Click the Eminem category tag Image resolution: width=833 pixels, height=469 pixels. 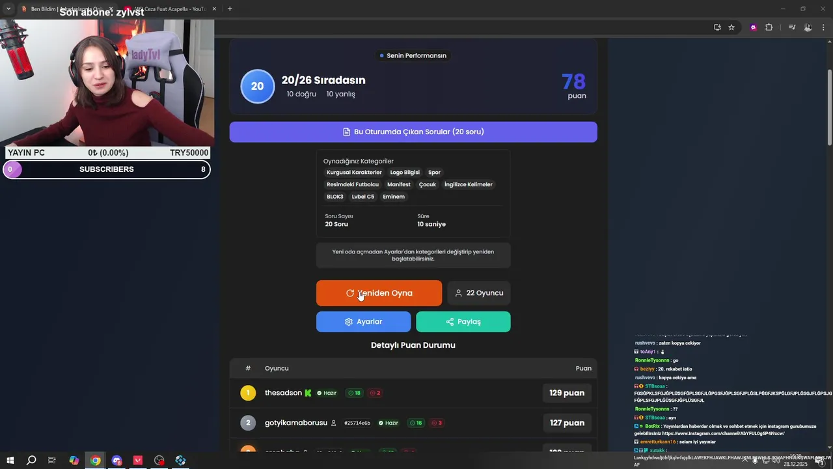point(394,197)
